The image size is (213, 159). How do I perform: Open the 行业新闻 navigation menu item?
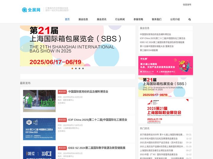(x=120, y=19)
